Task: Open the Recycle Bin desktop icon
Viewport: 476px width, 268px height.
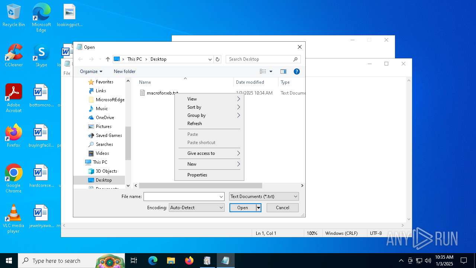Action: [14, 16]
